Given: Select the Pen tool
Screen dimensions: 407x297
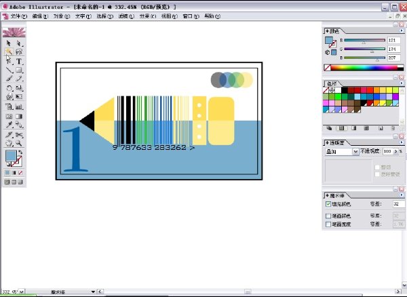Looking at the screenshot, I should pyautogui.click(x=9, y=61).
